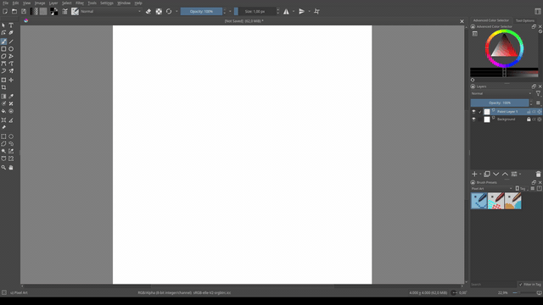Save the document via toolbar icon

pyautogui.click(x=24, y=11)
